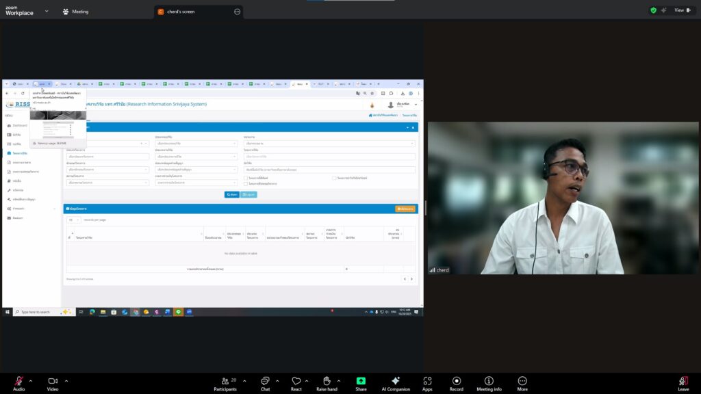701x394 pixels.
Task: Open options on cherd's screen label
Action: click(x=237, y=12)
